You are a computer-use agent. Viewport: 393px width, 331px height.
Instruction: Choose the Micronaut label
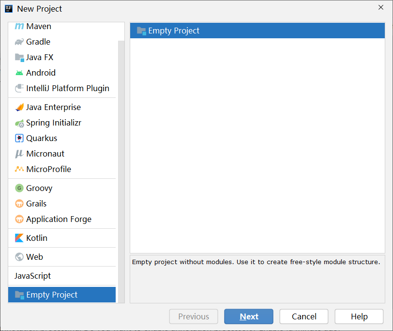click(45, 154)
